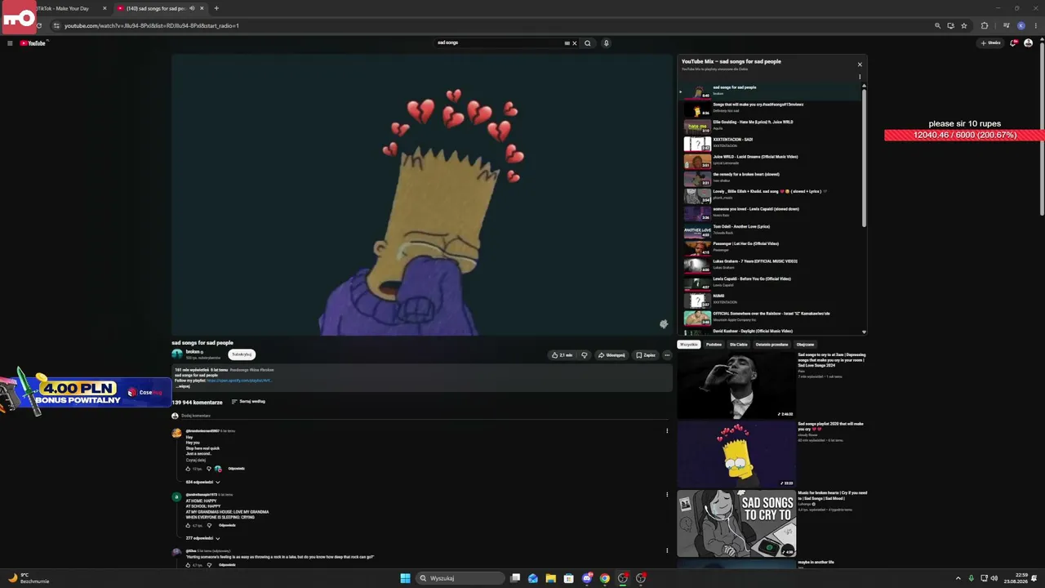Click the Udostępnij share button
Viewport: 1045px width, 588px height.
point(611,355)
